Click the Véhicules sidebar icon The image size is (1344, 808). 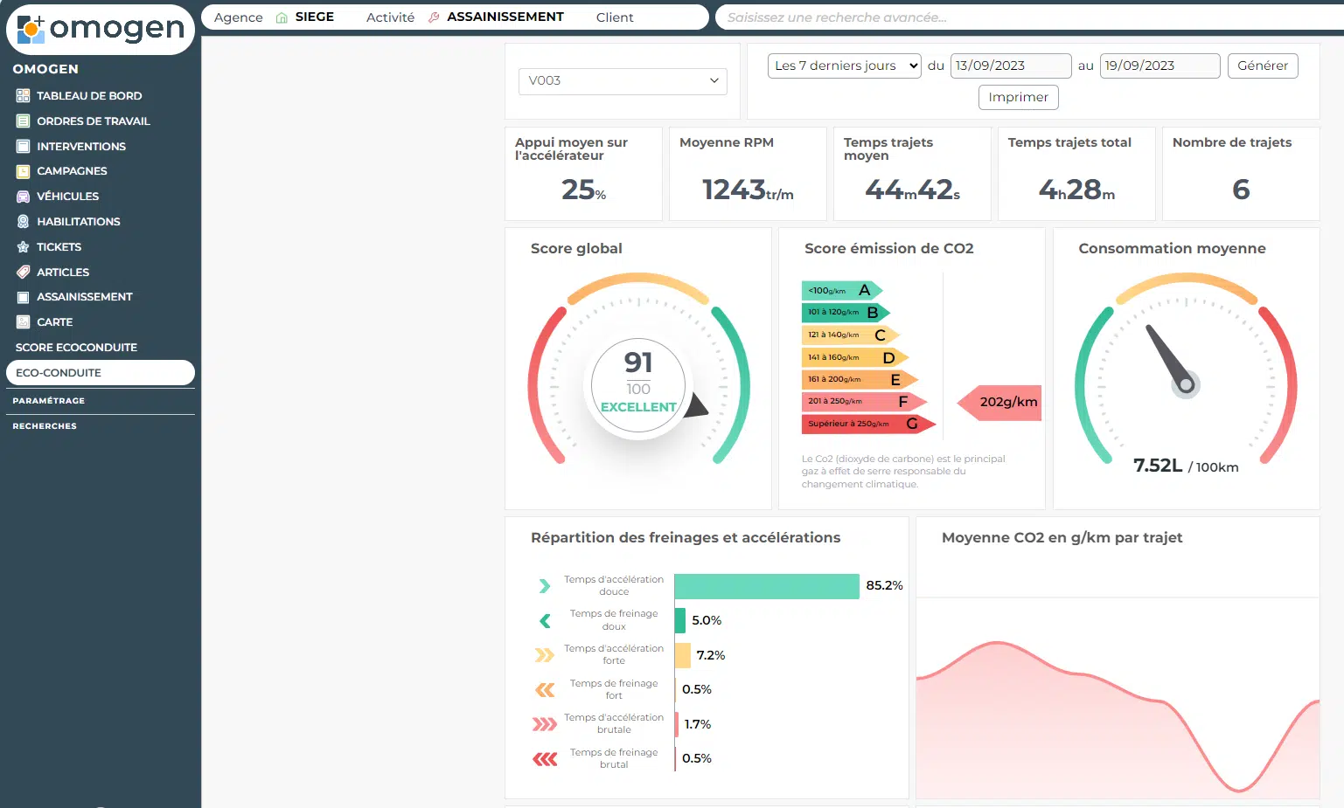[x=23, y=197]
